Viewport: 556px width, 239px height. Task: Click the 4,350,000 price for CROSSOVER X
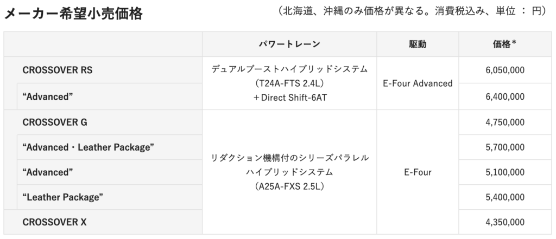tap(506, 222)
